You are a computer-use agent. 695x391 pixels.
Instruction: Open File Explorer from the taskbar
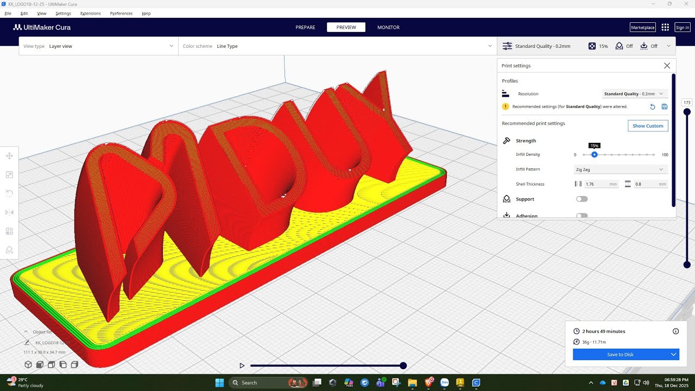pyautogui.click(x=412, y=383)
